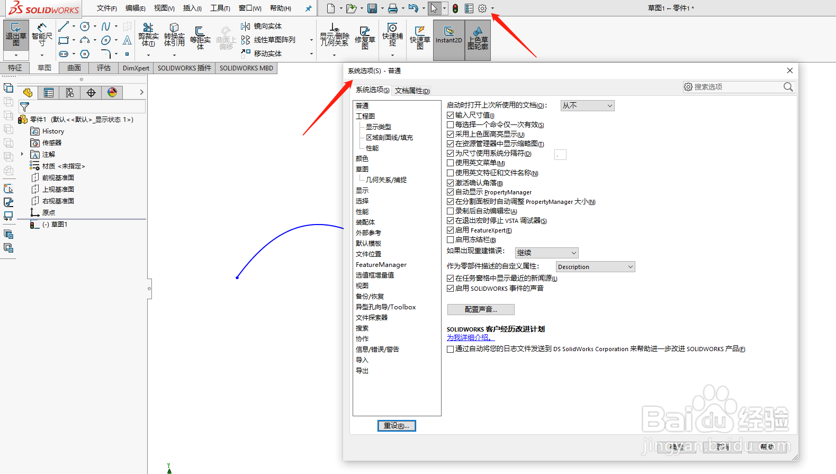Click Trim Entities (剪裁实体) icon
Screen dimensions: 836x474
click(148, 35)
